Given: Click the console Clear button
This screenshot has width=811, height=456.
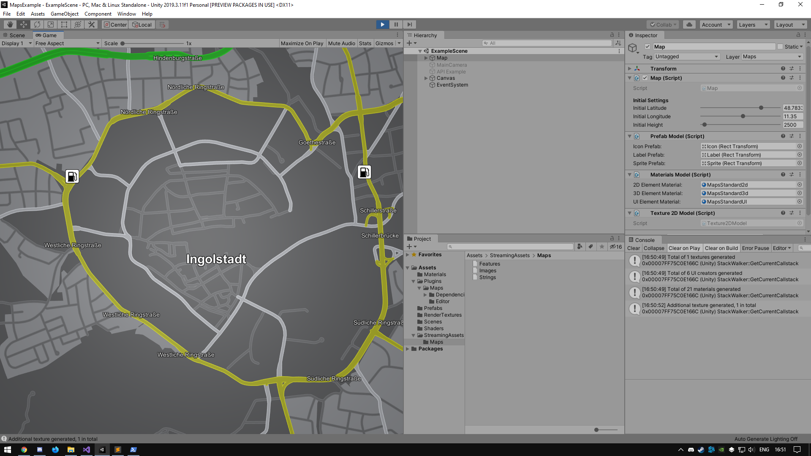Looking at the screenshot, I should click(633, 248).
